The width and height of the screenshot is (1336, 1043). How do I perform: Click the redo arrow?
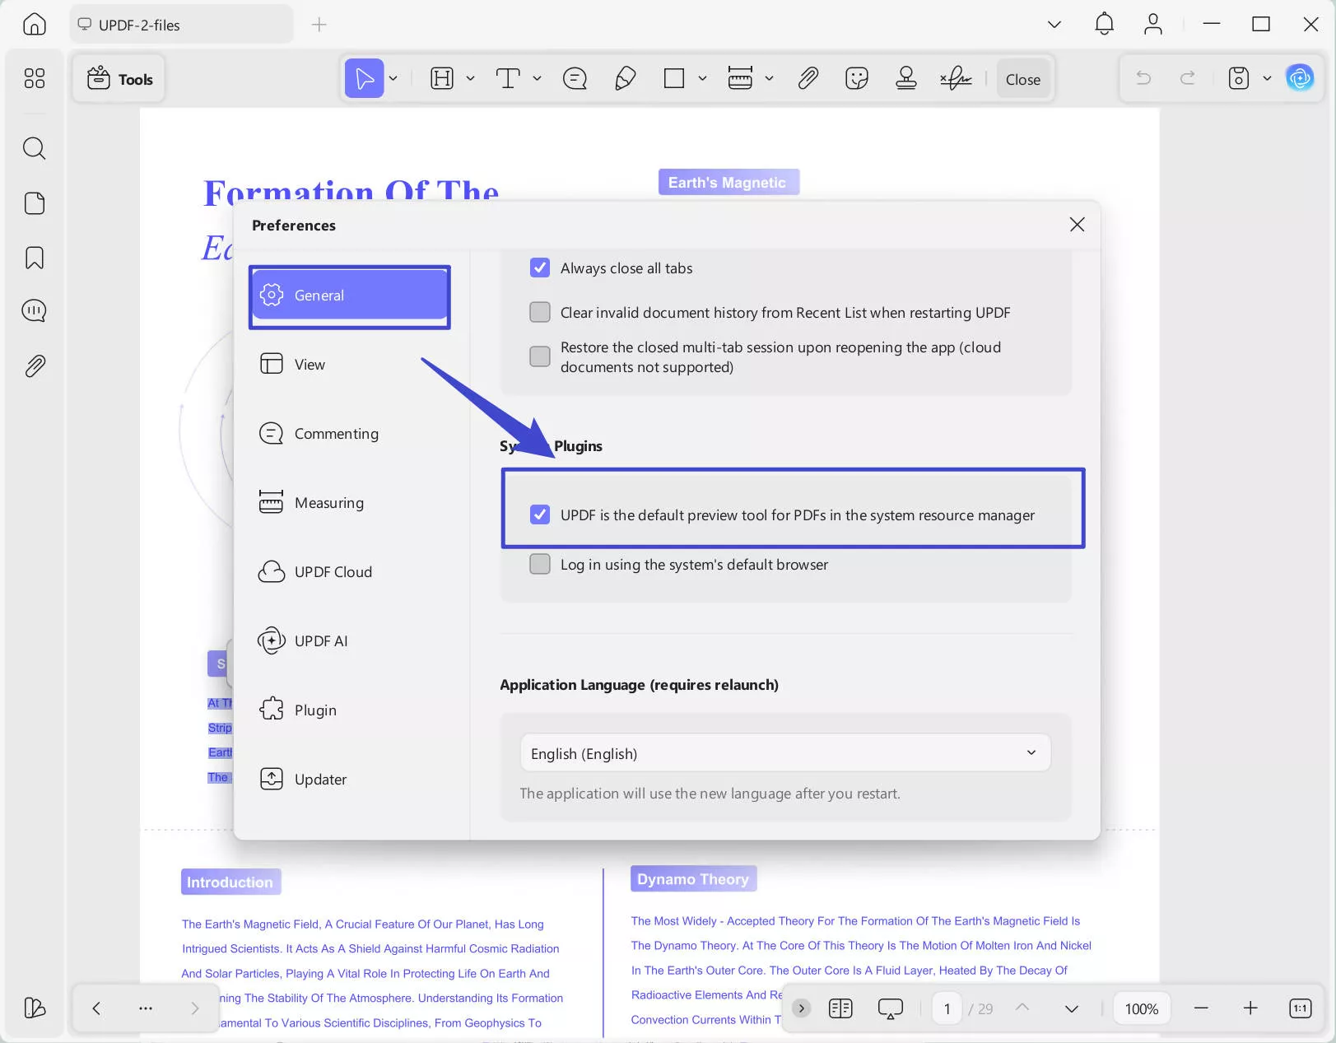[x=1187, y=79]
